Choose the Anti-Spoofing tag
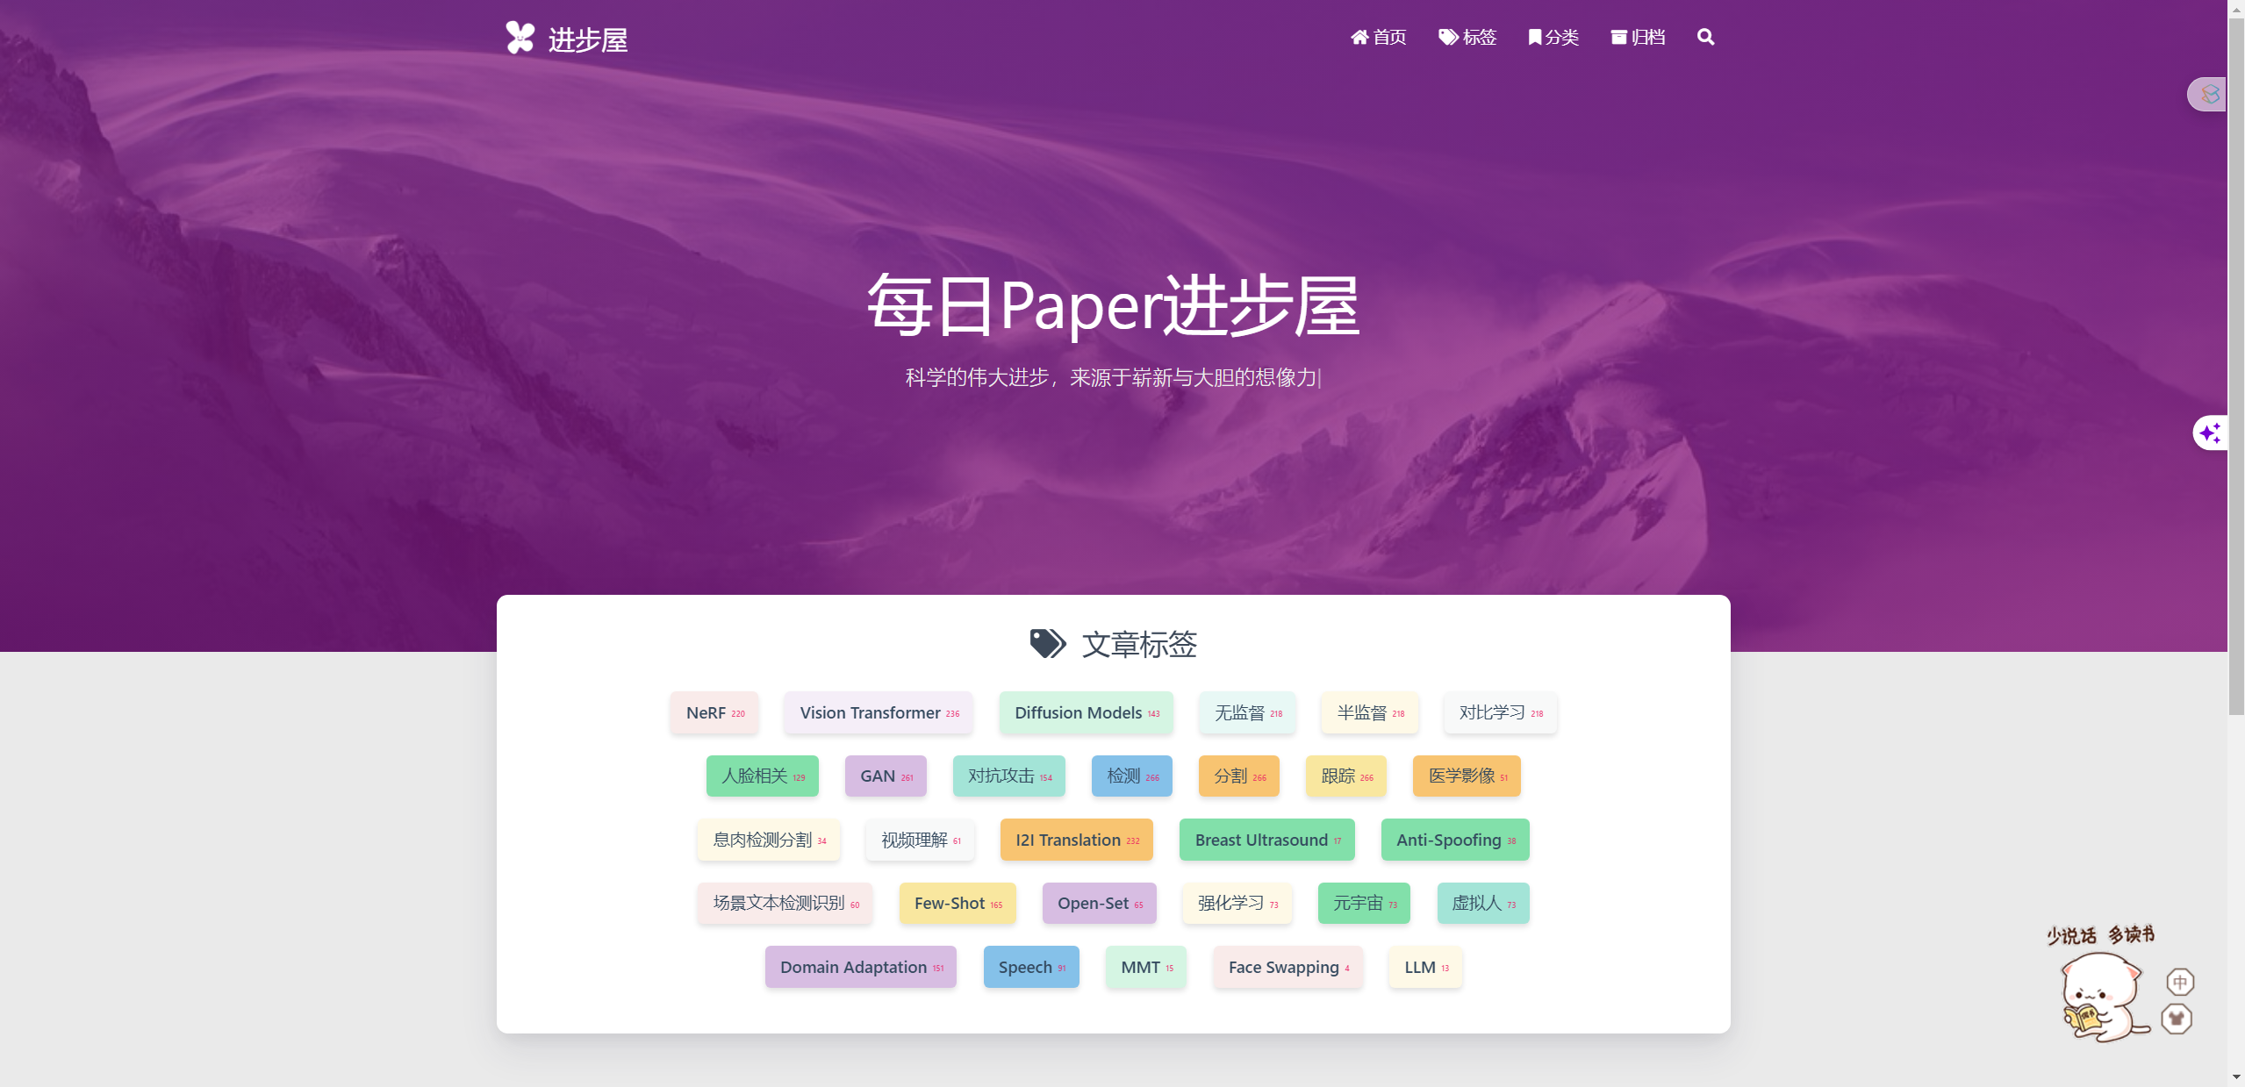 pos(1455,840)
